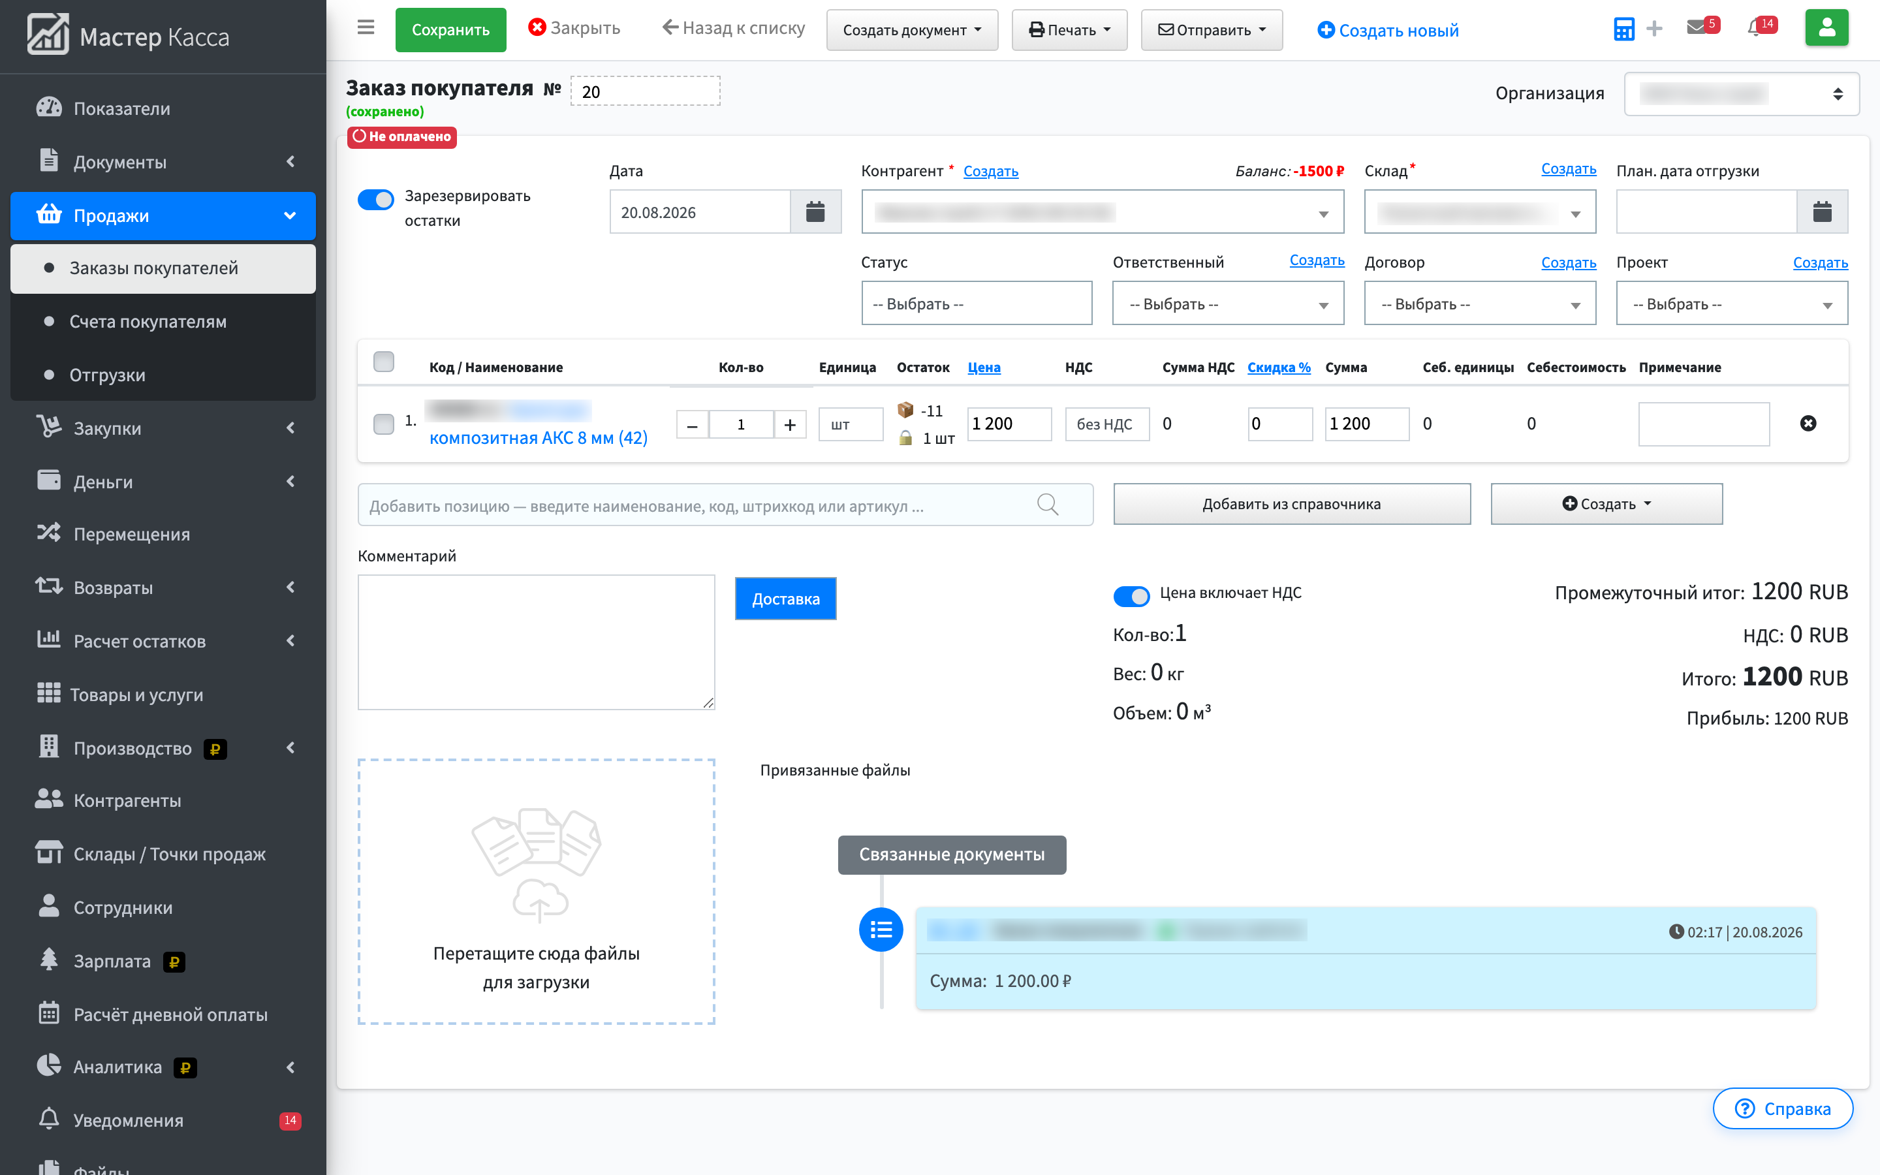Open the Ответственный dropdown
Viewport: 1880px width, 1175px height.
[1229, 303]
